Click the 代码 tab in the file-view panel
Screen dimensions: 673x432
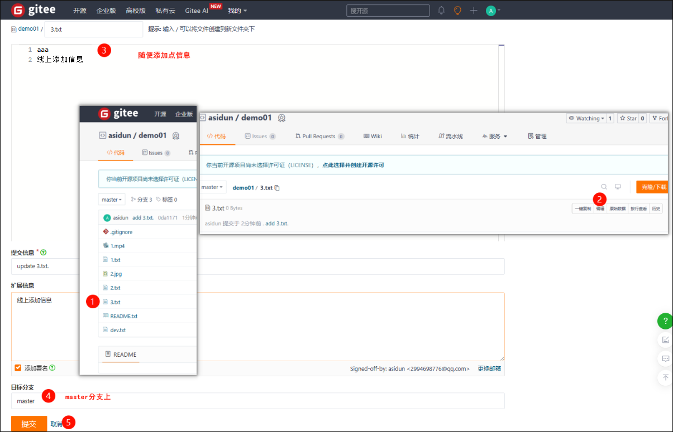point(217,136)
